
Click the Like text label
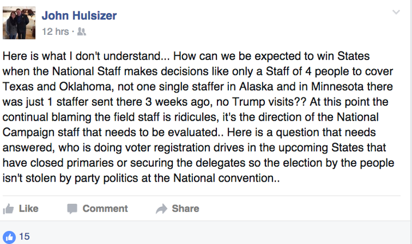click(x=29, y=209)
